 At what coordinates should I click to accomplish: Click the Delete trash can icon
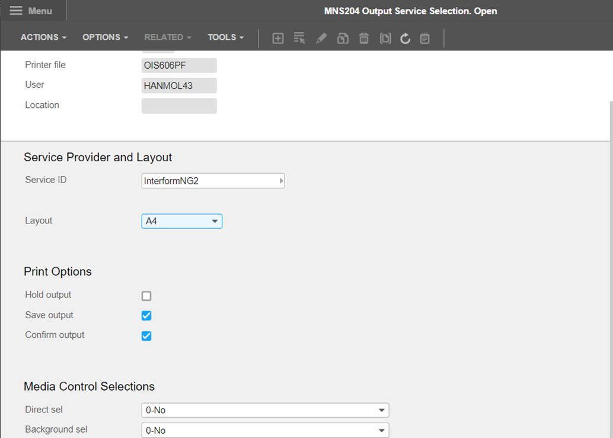[364, 38]
